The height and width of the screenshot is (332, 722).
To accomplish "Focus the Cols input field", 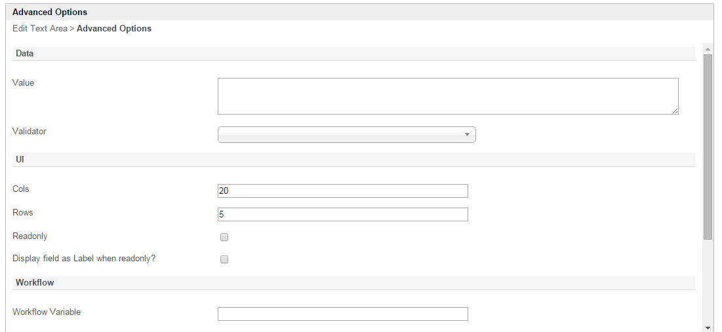I will 343,191.
